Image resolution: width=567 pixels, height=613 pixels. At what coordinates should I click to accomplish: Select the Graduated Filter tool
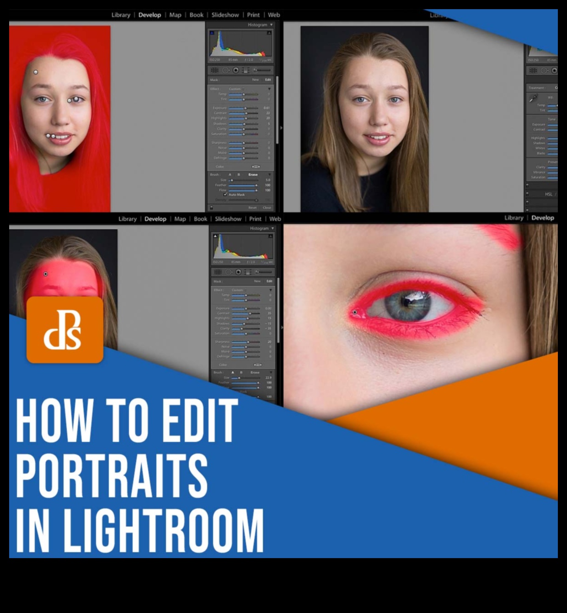[x=246, y=70]
